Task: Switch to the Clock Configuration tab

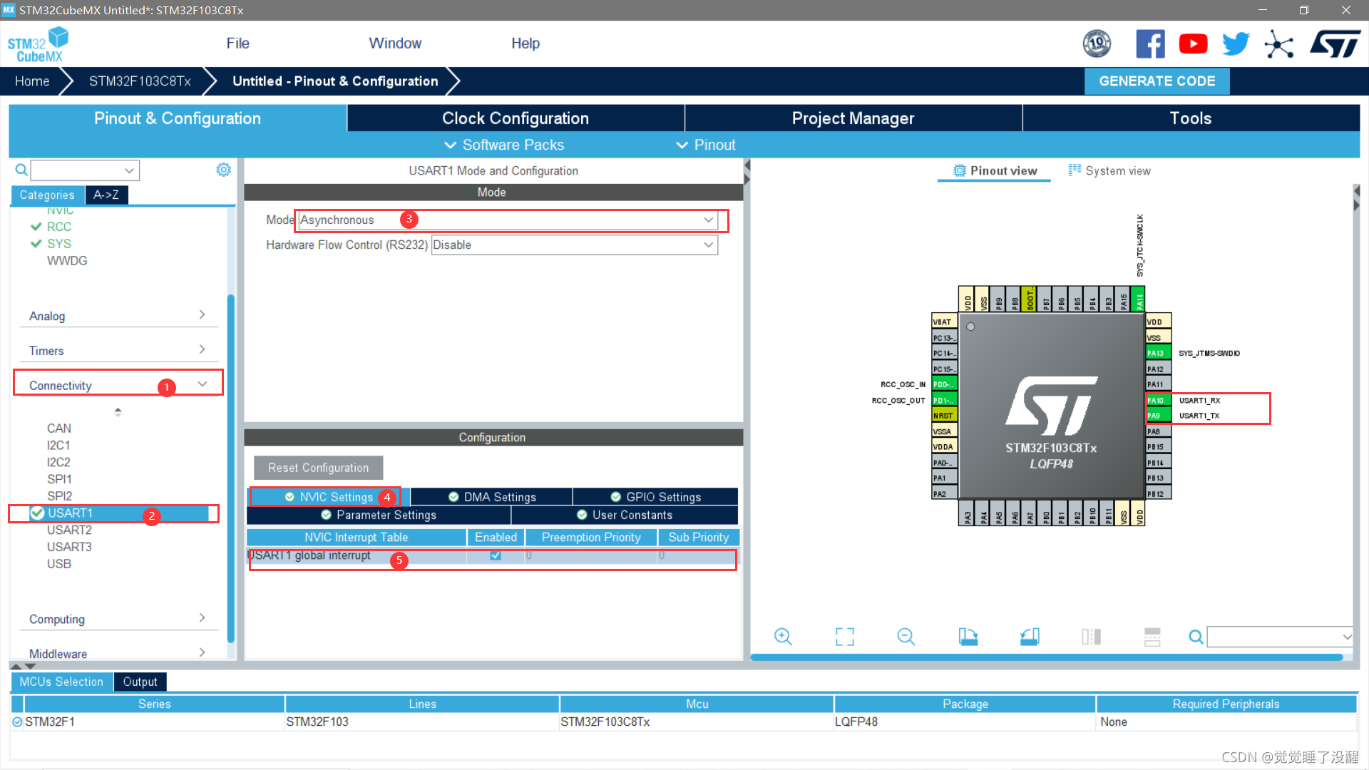Action: 515,118
